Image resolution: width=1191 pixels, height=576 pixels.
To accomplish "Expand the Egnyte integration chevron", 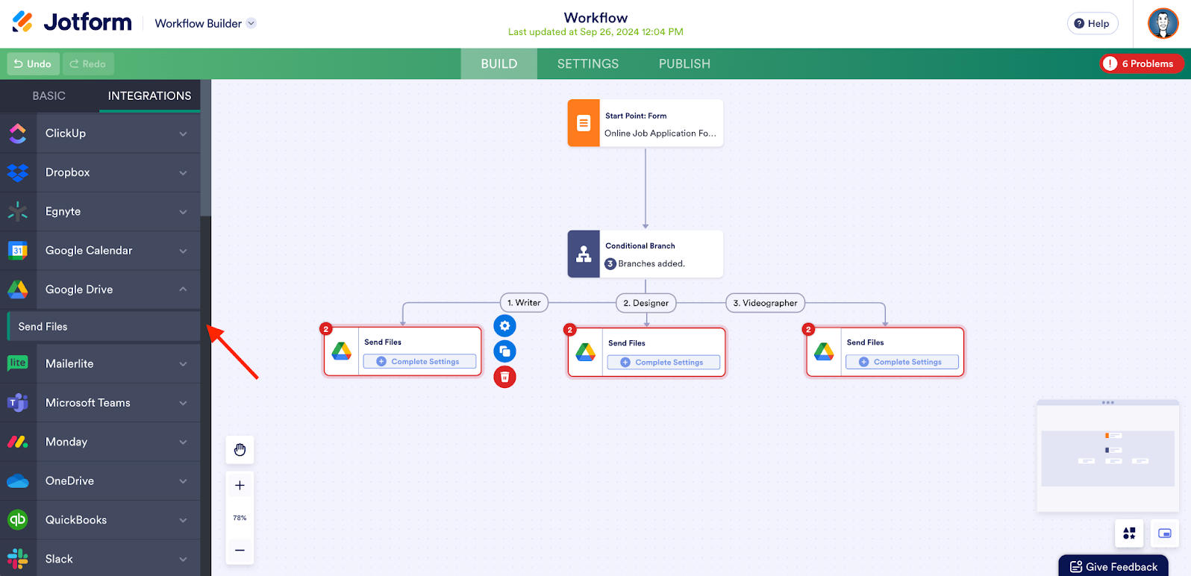I will pos(183,212).
